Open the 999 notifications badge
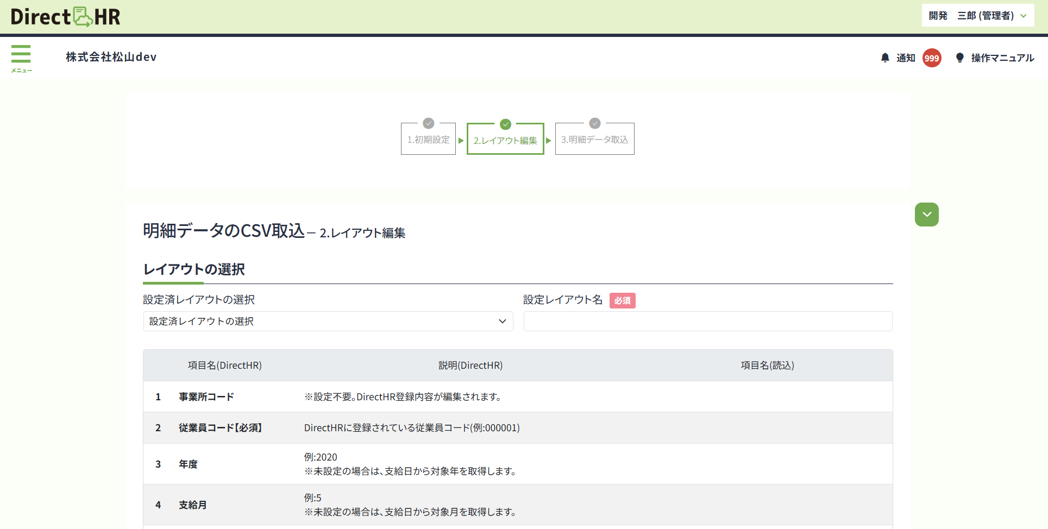 [931, 58]
